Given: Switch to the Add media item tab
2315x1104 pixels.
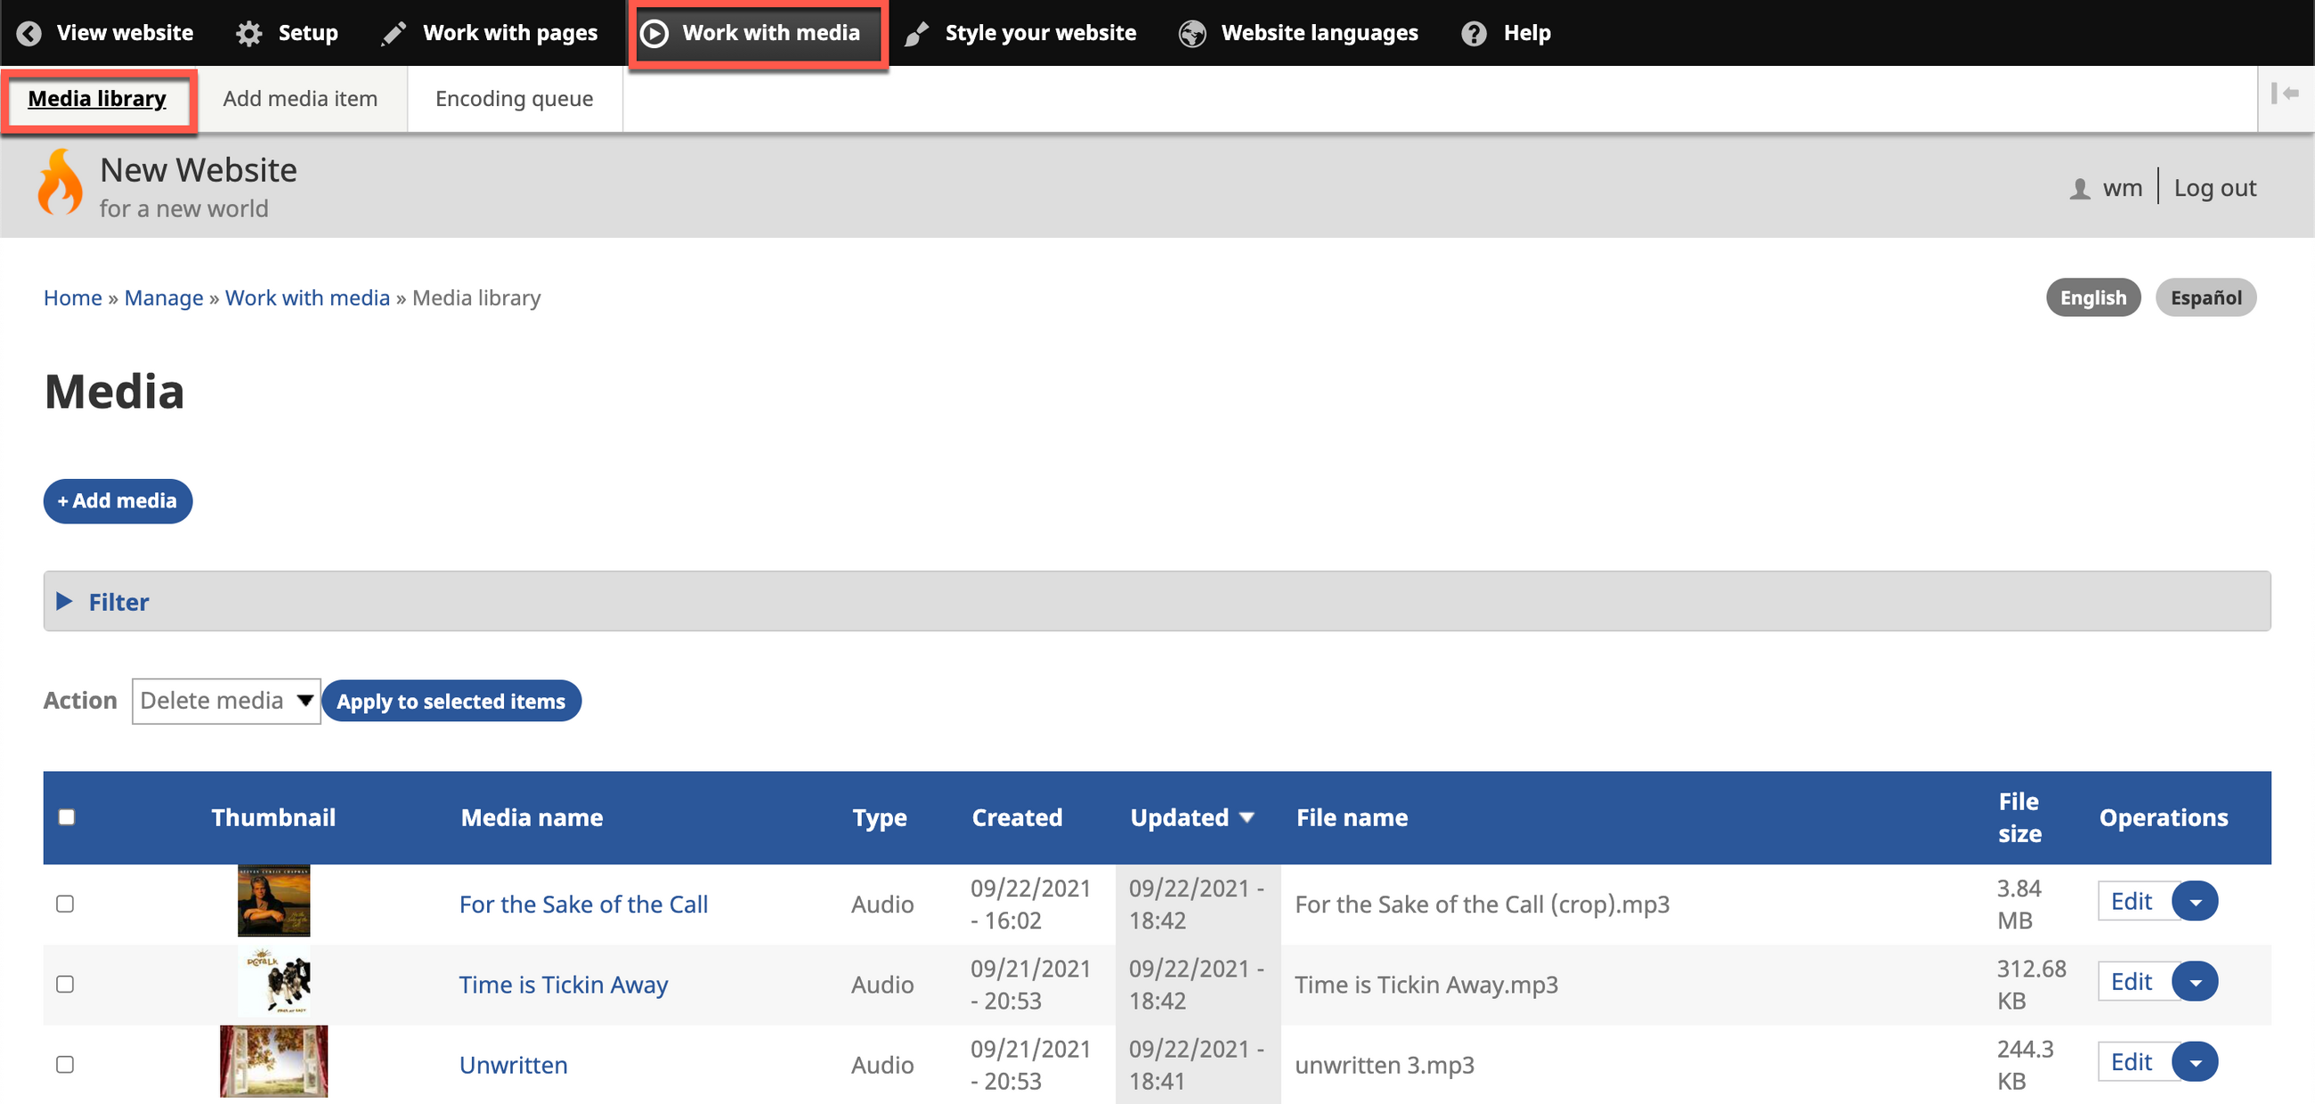Looking at the screenshot, I should pyautogui.click(x=300, y=99).
